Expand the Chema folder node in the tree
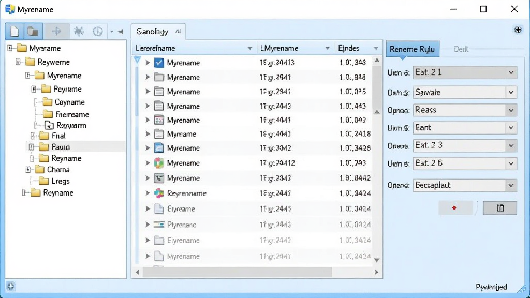 [28, 169]
